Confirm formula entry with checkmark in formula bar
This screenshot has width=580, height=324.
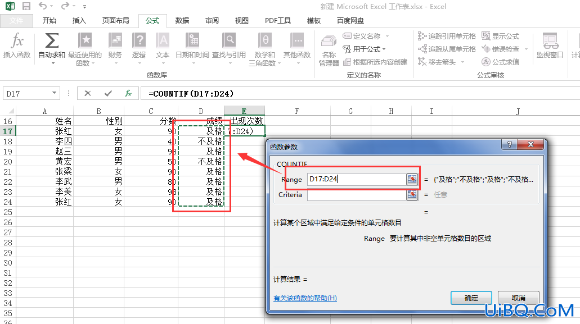(108, 93)
